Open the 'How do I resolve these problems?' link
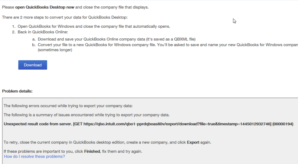Viewport: 298px width, 164px height. 34,157
